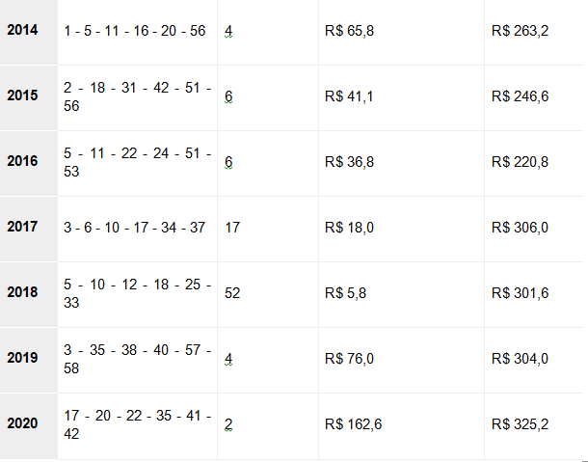Select the 2018 year header cell

tap(29, 294)
